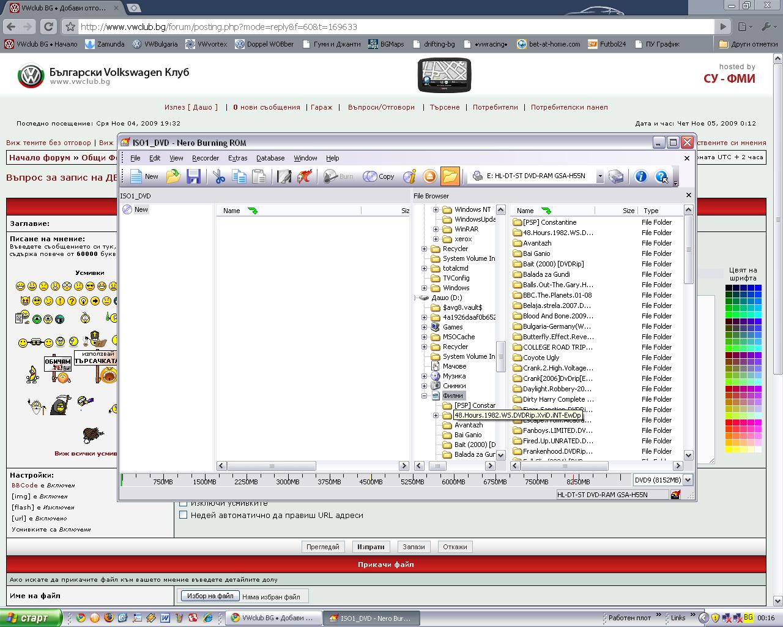Open the Recorder menu
This screenshot has width=783, height=627.
click(205, 158)
